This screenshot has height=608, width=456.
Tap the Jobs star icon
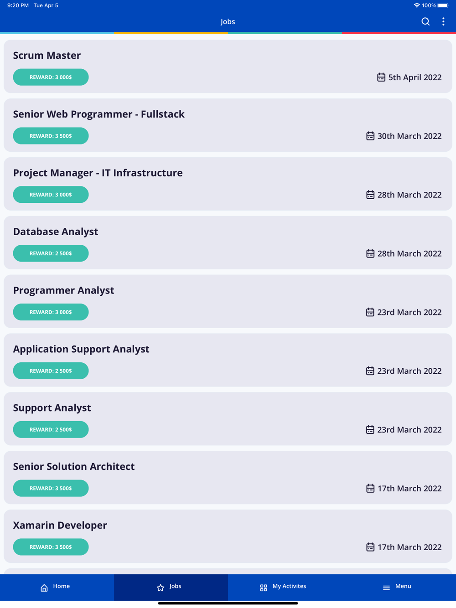161,588
